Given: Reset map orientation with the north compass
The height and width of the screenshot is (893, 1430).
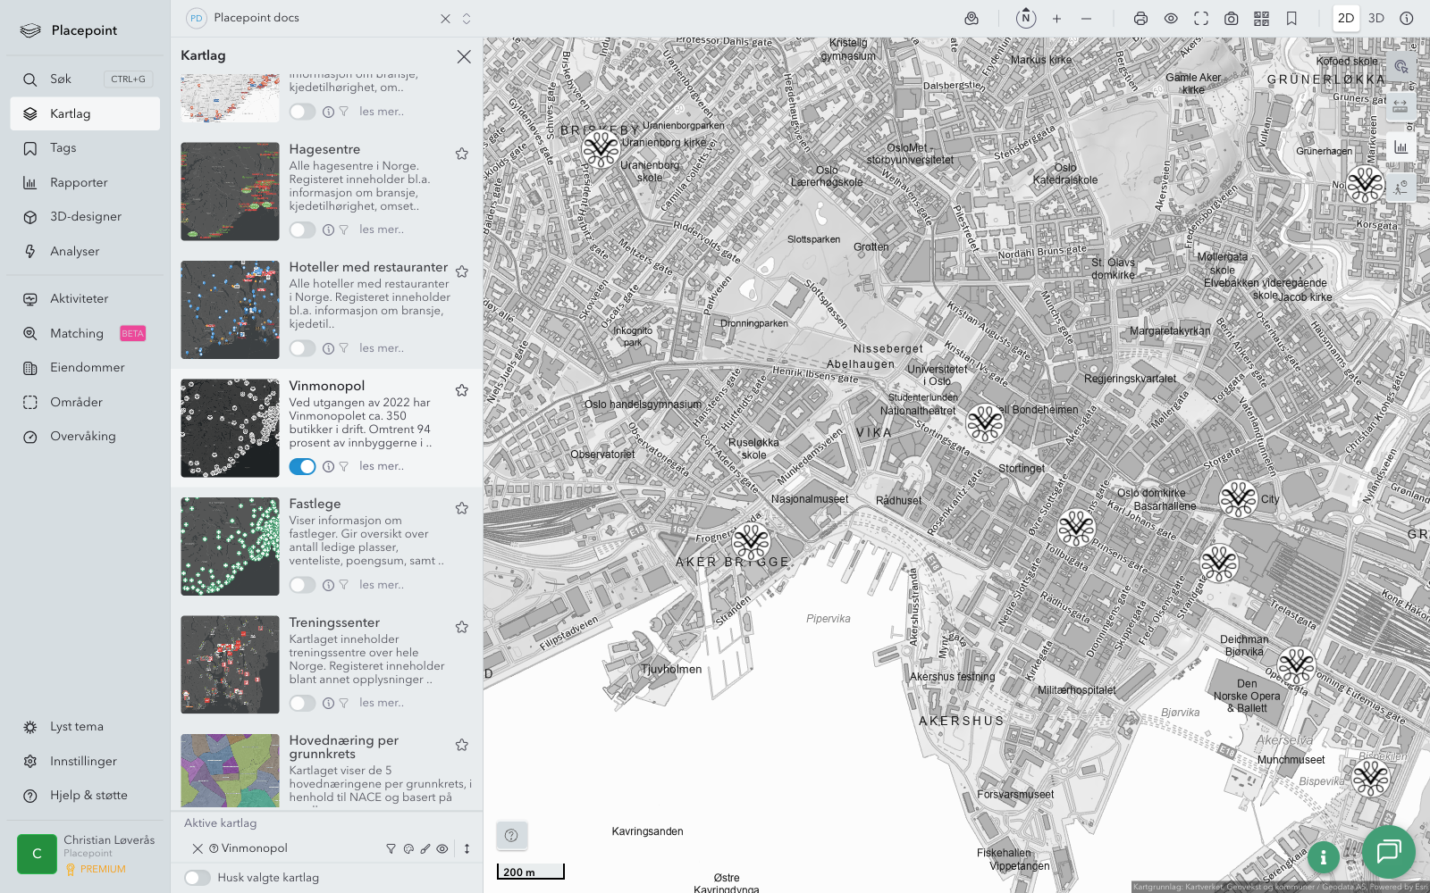Looking at the screenshot, I should 1026,19.
